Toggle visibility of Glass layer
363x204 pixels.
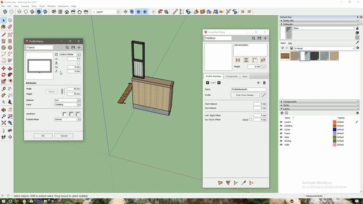281,137
